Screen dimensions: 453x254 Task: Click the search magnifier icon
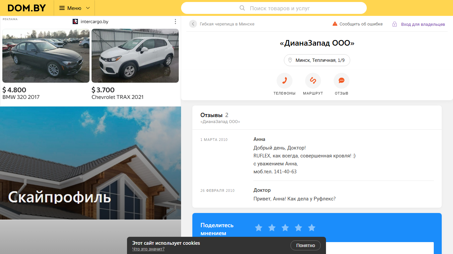242,8
